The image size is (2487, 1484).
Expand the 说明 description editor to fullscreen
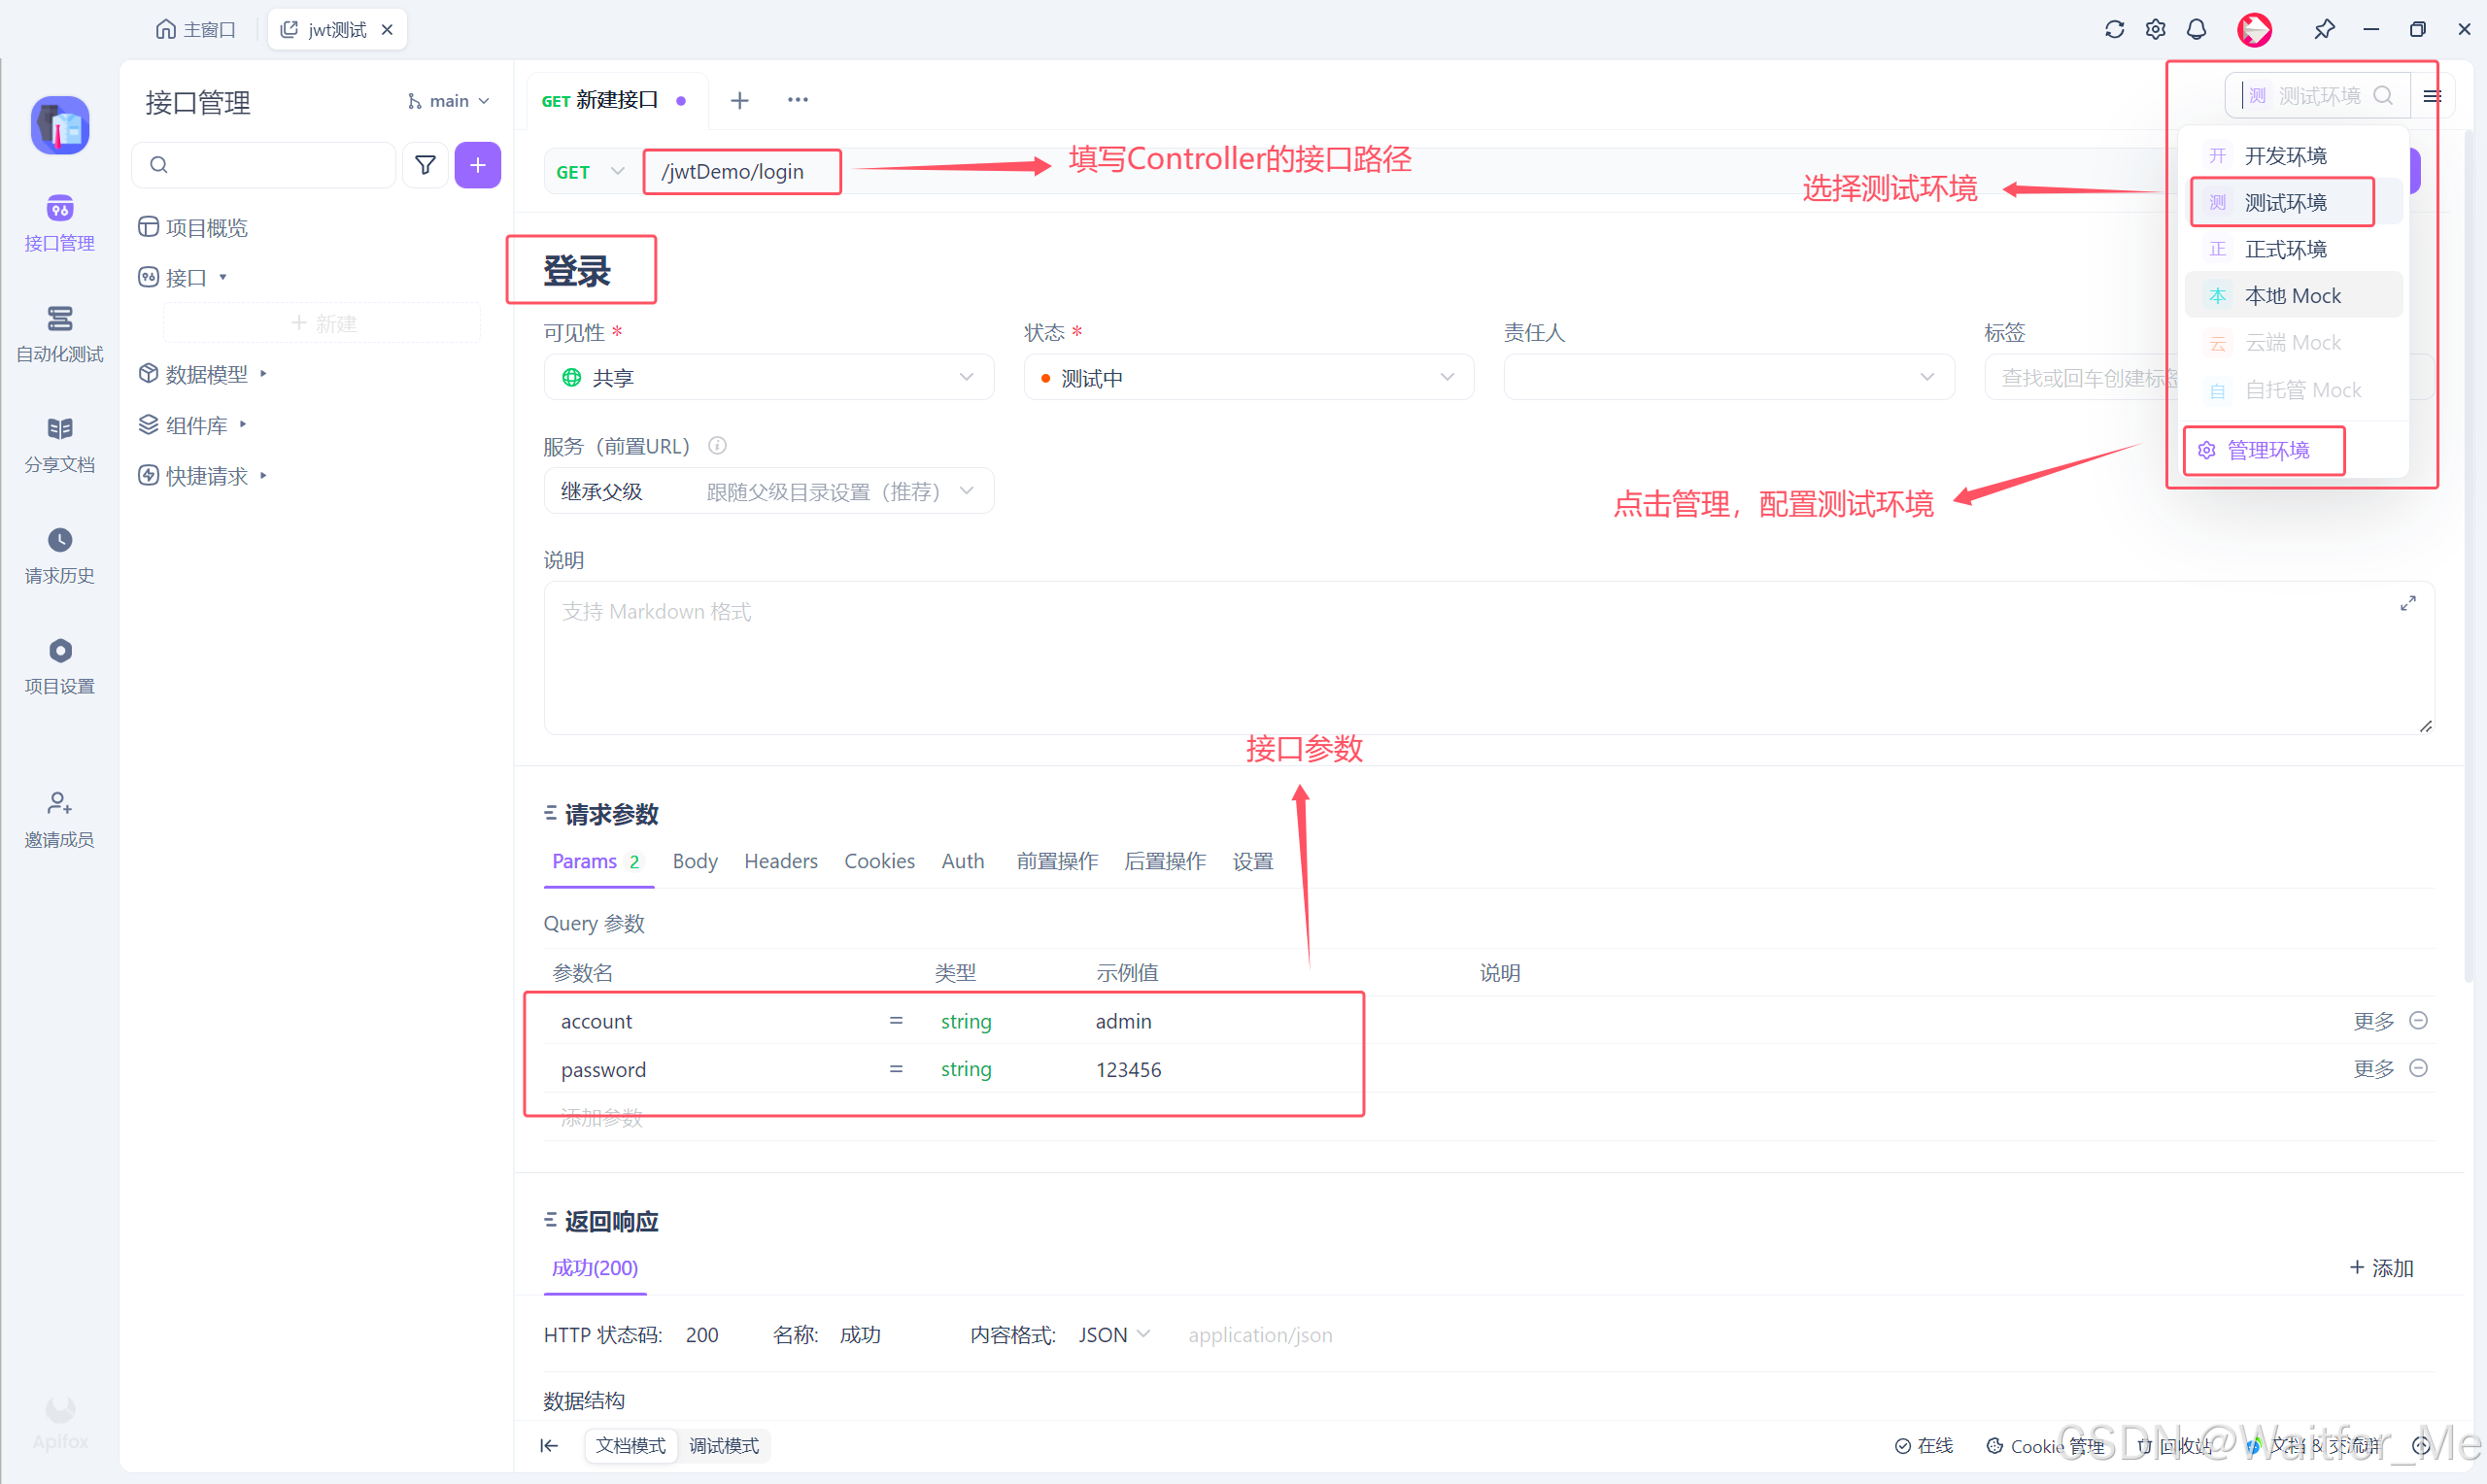pos(2408,604)
